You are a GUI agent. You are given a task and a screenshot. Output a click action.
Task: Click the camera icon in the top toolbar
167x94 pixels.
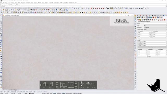point(108,8)
